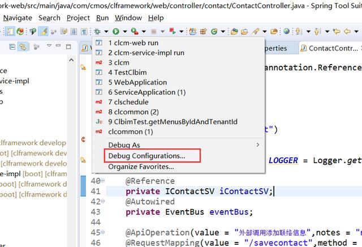Viewport: 362px width, 247px height.
Task: Toggle Block Selection Mode button
Action: click(x=74, y=31)
